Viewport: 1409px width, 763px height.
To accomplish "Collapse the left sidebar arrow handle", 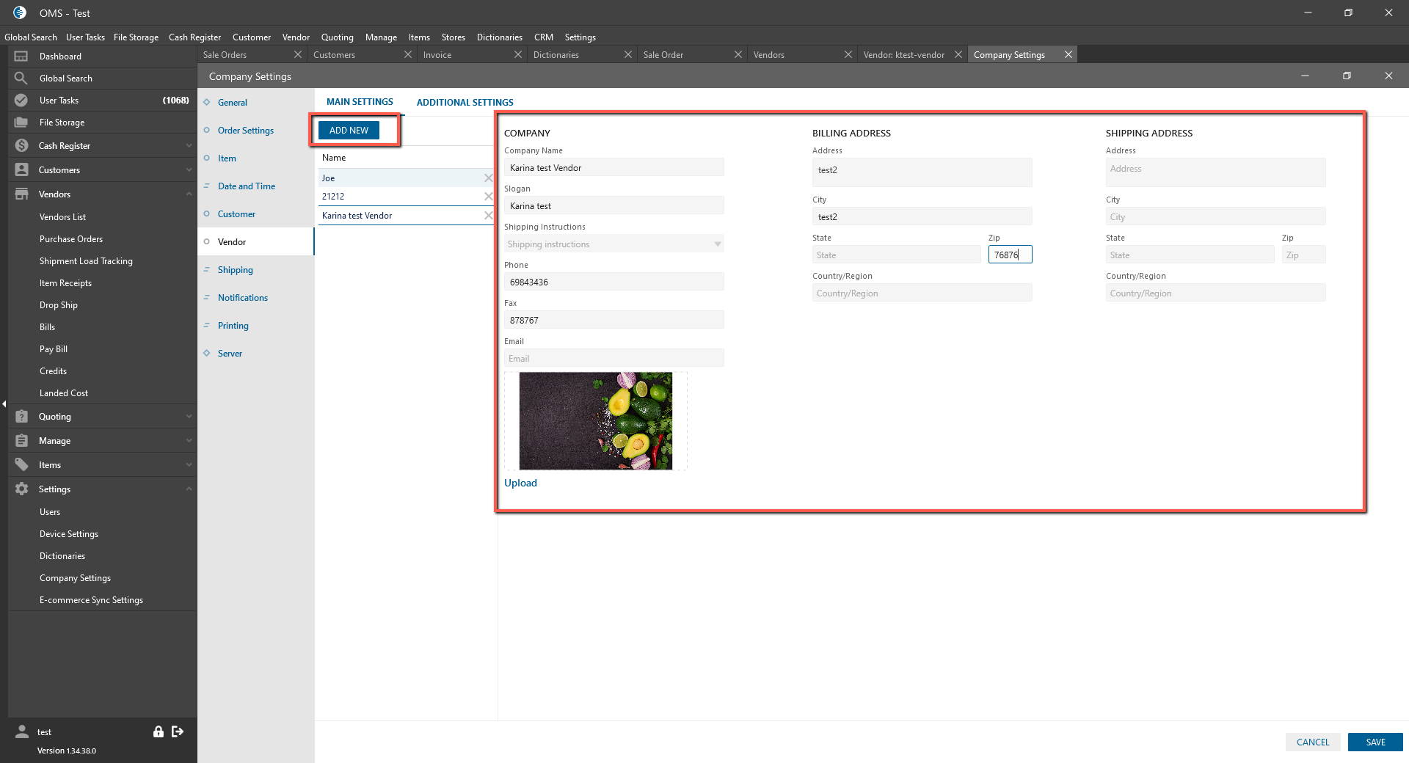I will tap(4, 404).
